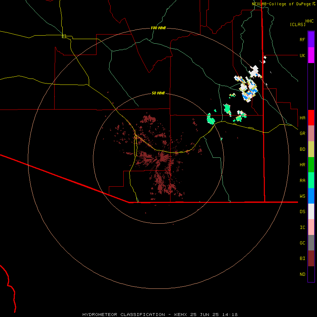Select the "ND" legend label
This screenshot has height=317, width=317.
tap(302, 274)
